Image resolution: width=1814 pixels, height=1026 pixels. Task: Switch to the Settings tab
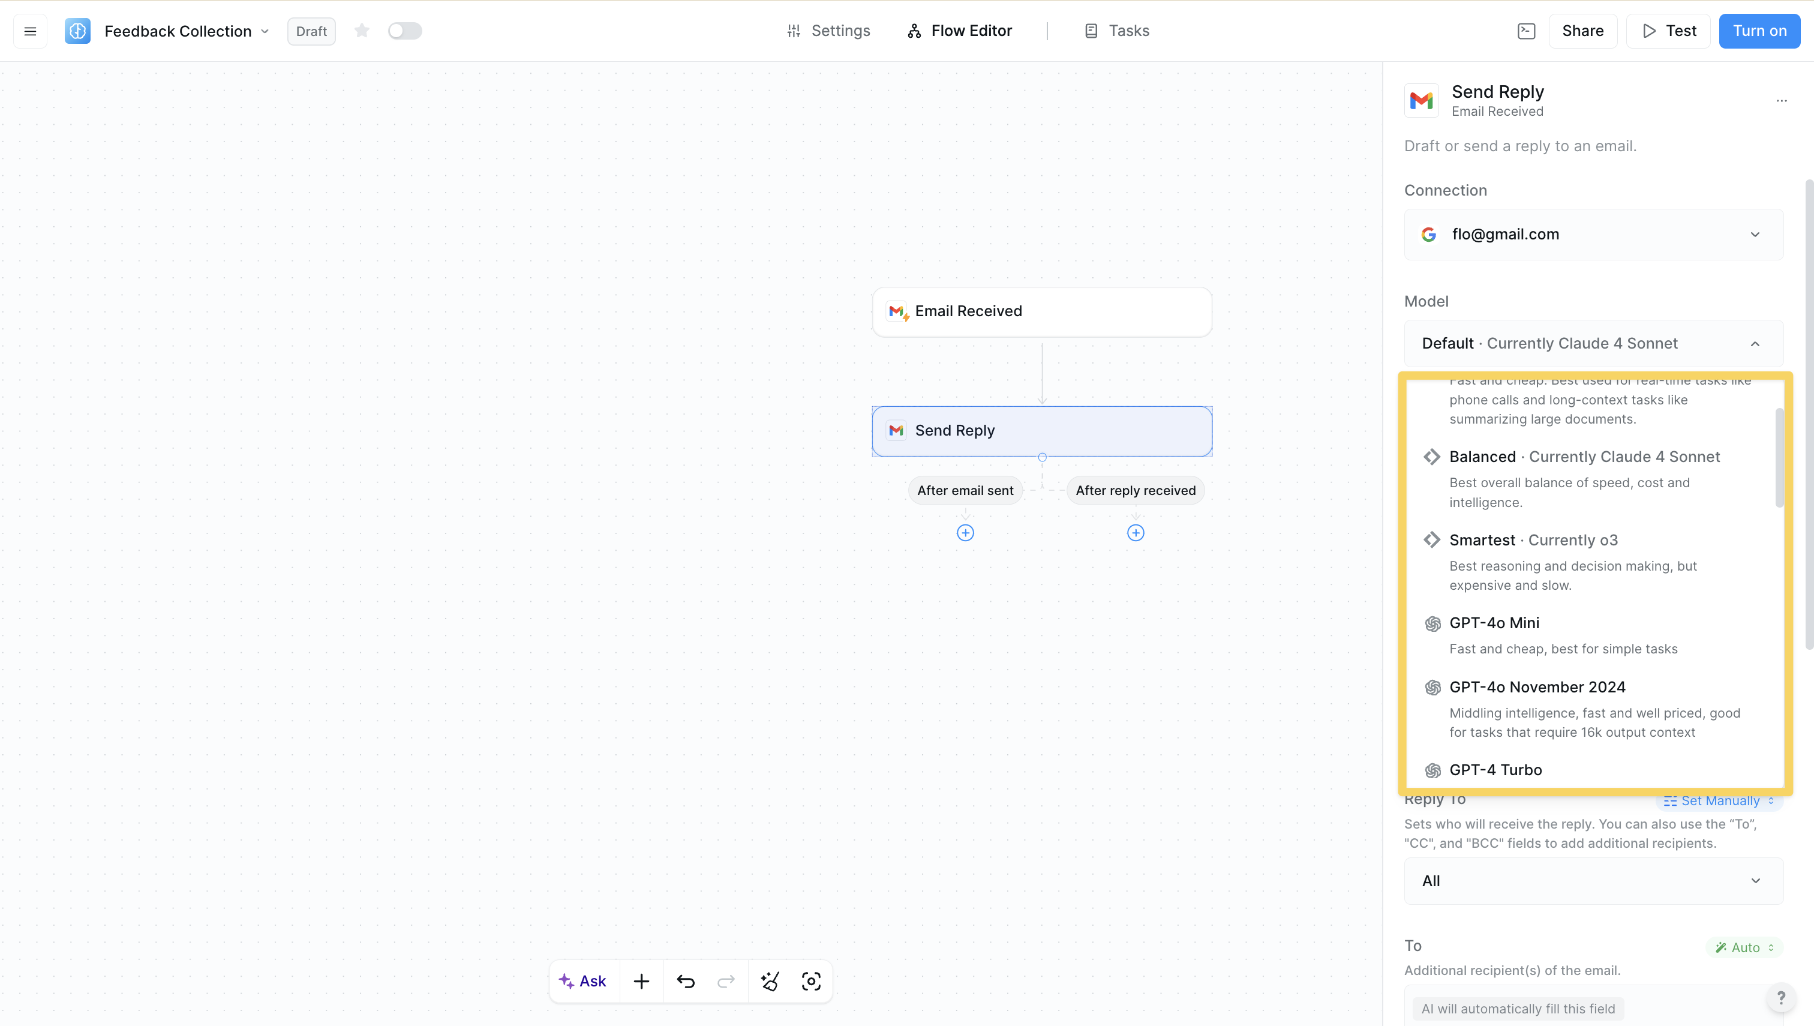pos(828,31)
